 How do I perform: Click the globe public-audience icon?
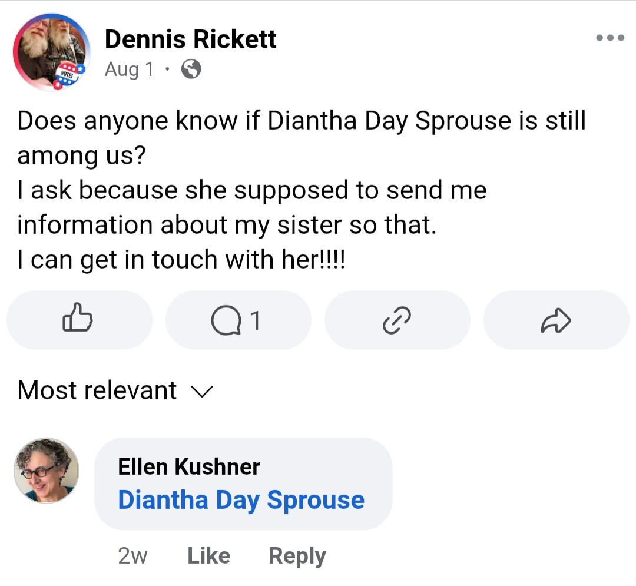pos(191,69)
